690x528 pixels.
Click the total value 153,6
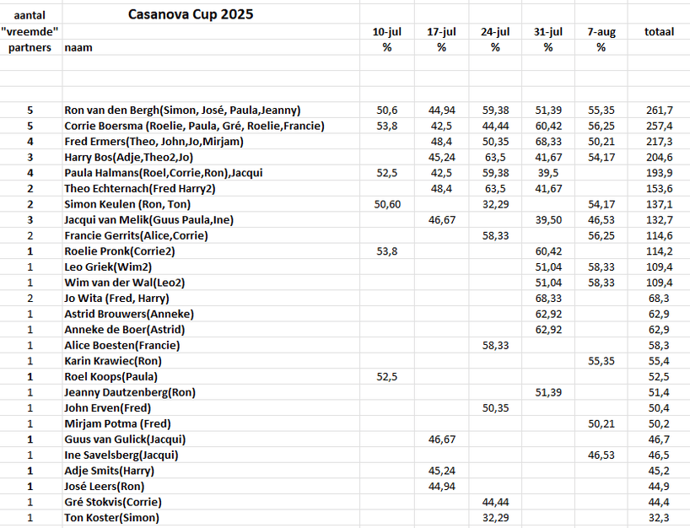click(x=659, y=189)
